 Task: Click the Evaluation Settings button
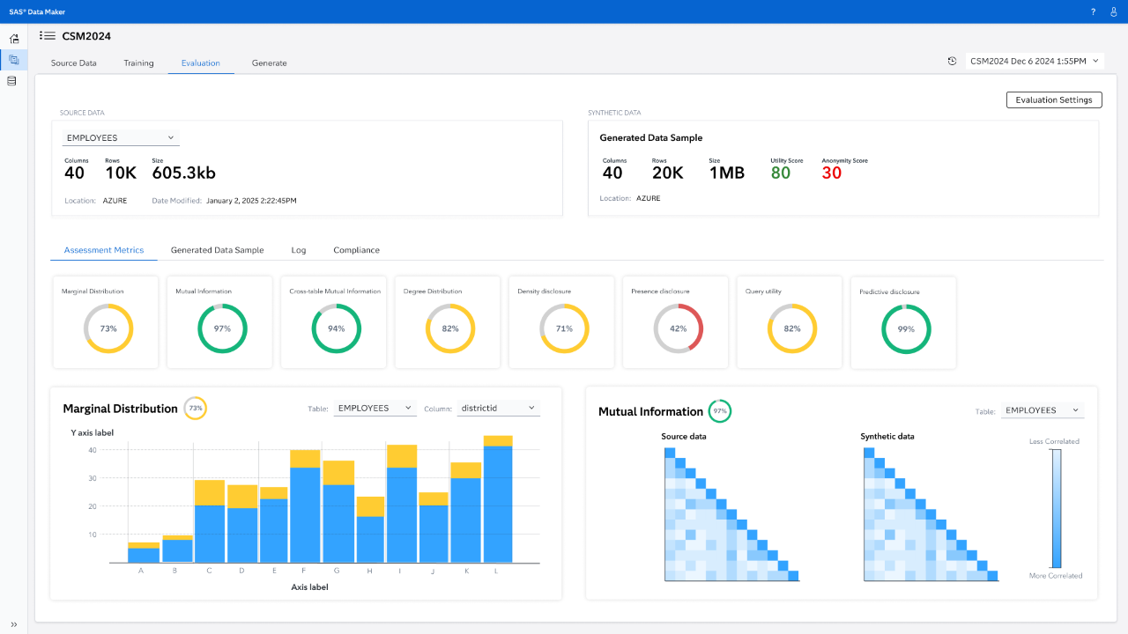pyautogui.click(x=1054, y=100)
